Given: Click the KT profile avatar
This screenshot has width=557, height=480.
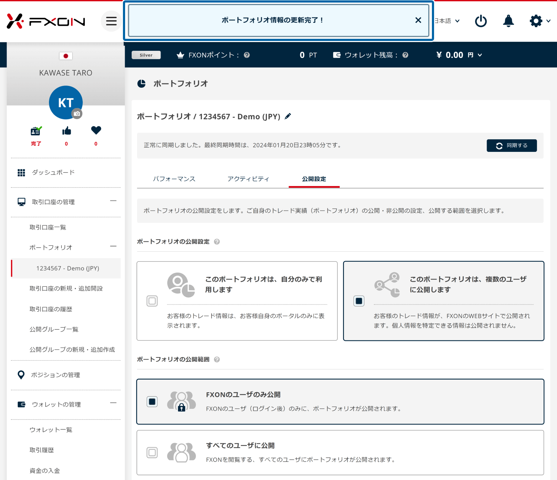Looking at the screenshot, I should tap(66, 103).
